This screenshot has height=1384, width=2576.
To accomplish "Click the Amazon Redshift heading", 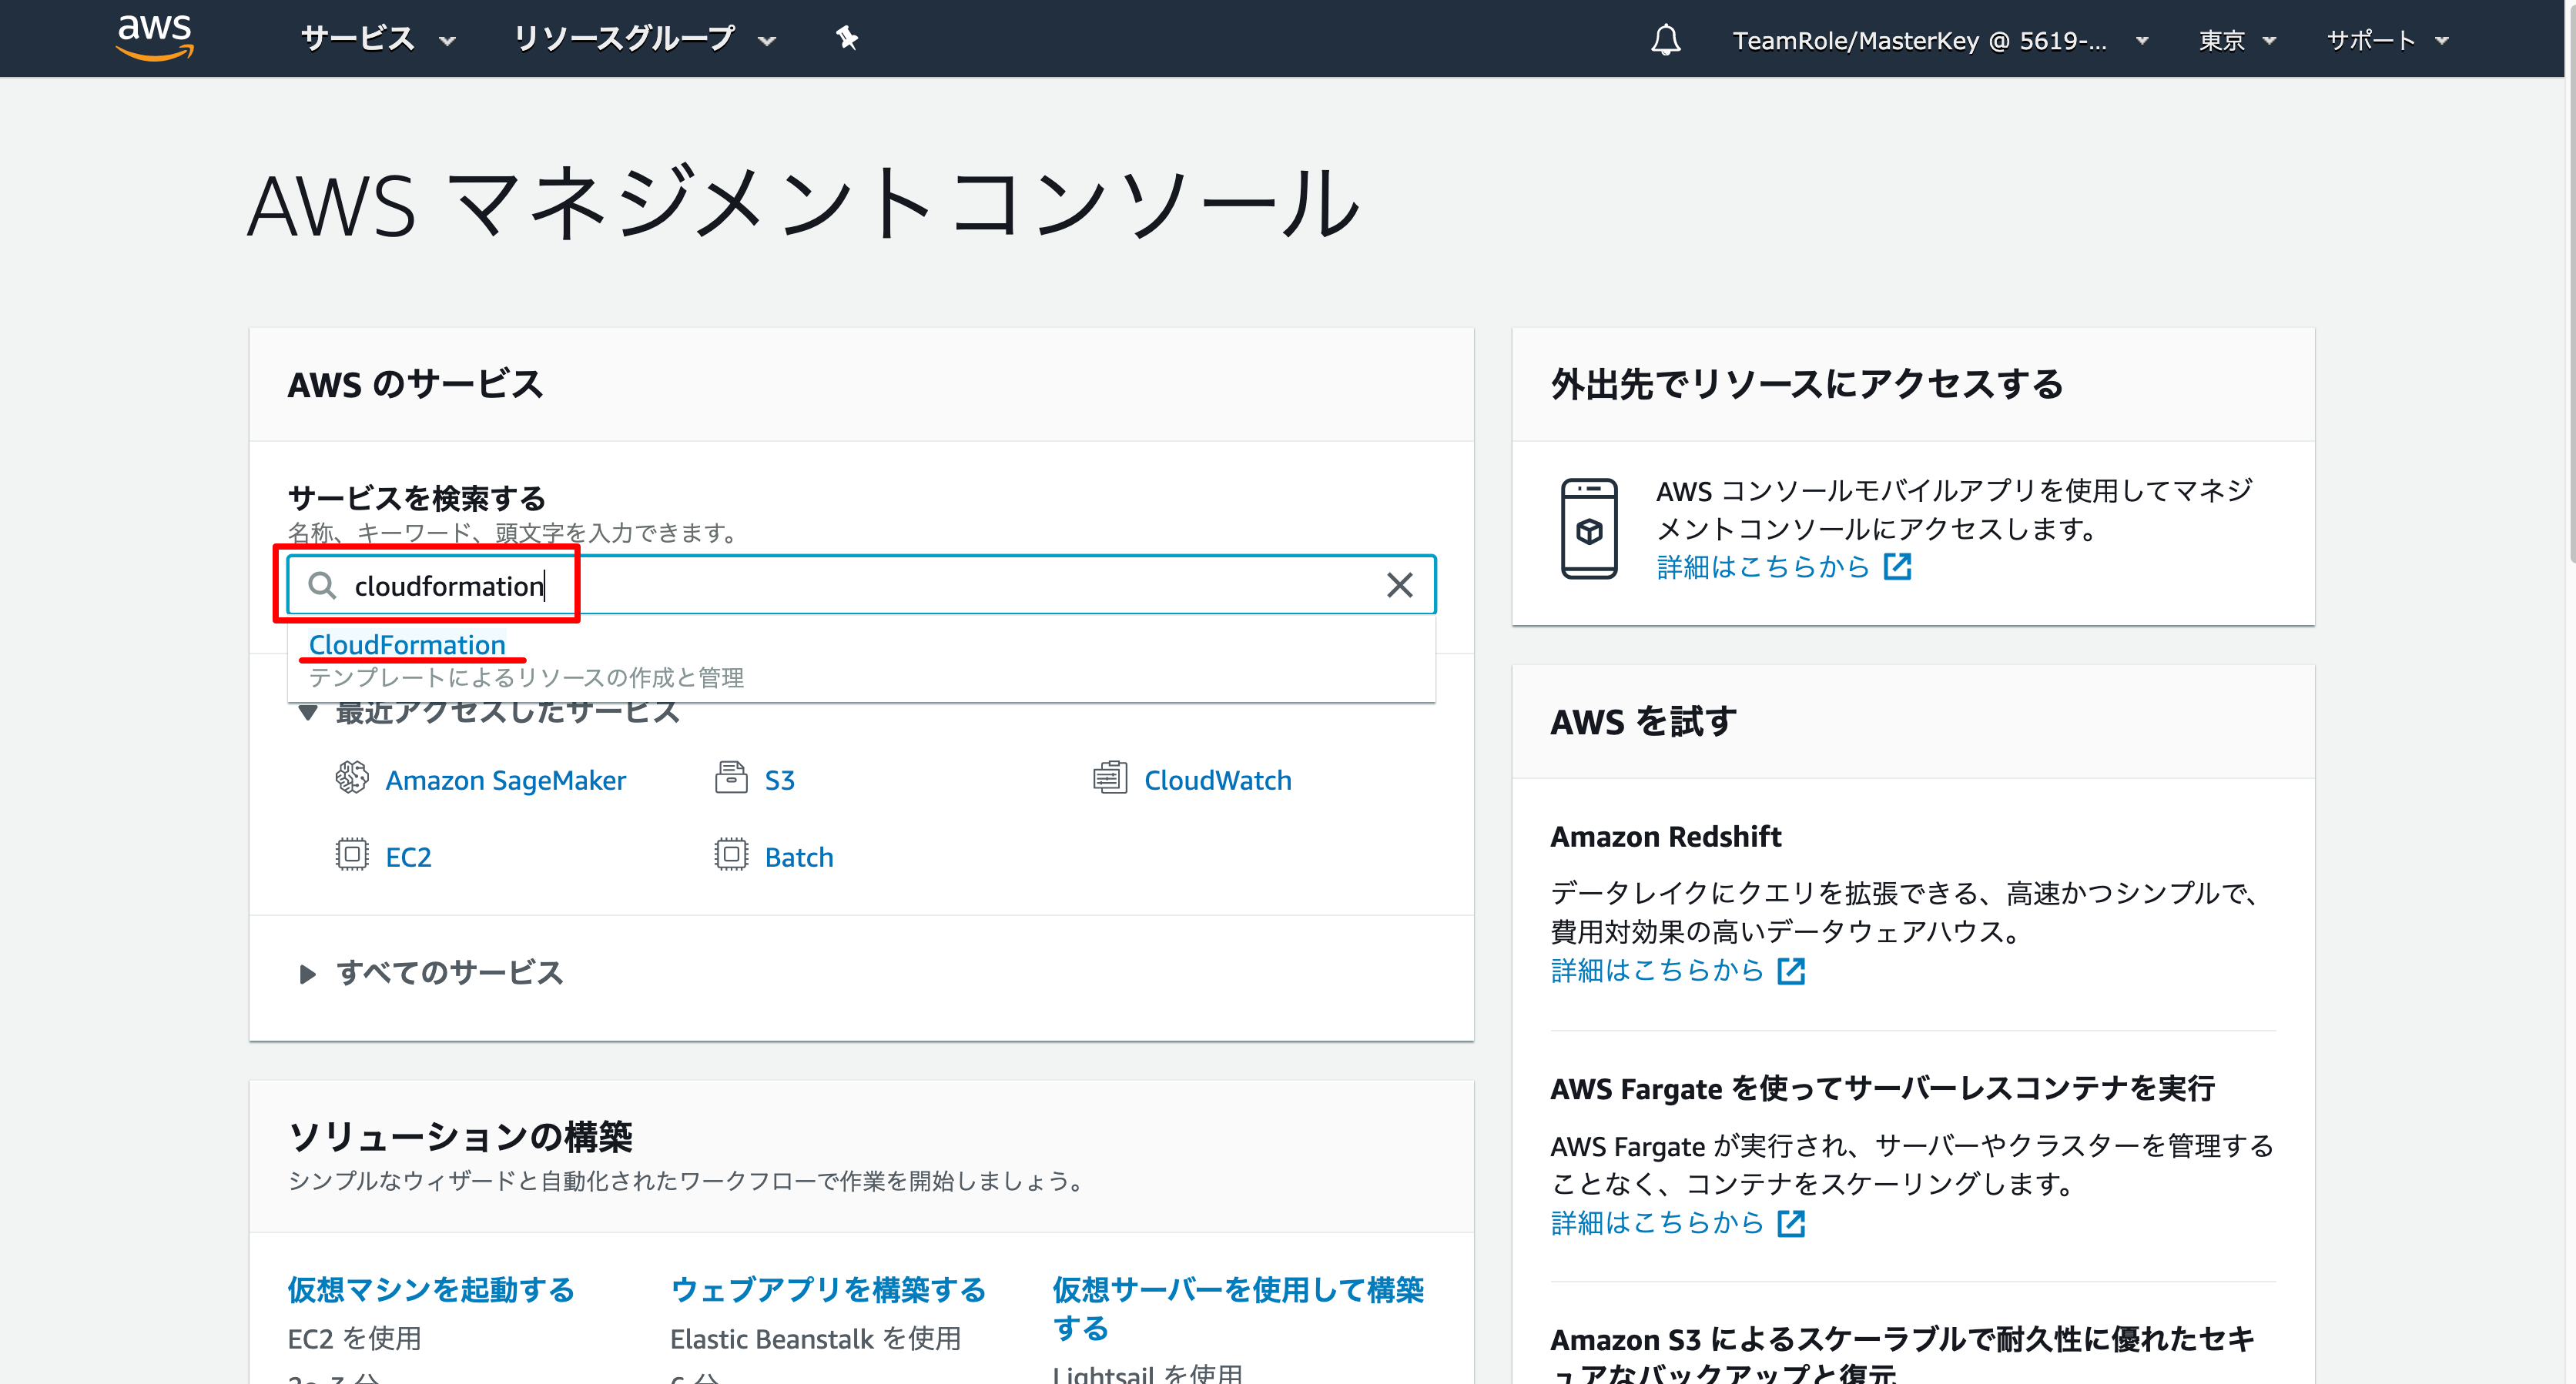I will point(1666,837).
